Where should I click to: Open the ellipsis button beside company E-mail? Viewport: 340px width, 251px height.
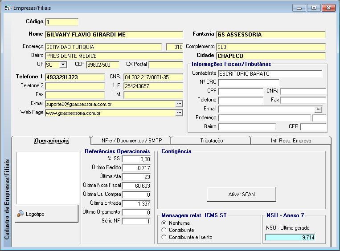[179, 104]
